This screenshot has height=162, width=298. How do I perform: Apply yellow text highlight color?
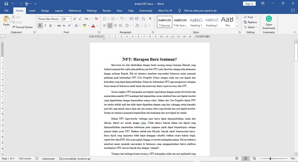click(84, 25)
